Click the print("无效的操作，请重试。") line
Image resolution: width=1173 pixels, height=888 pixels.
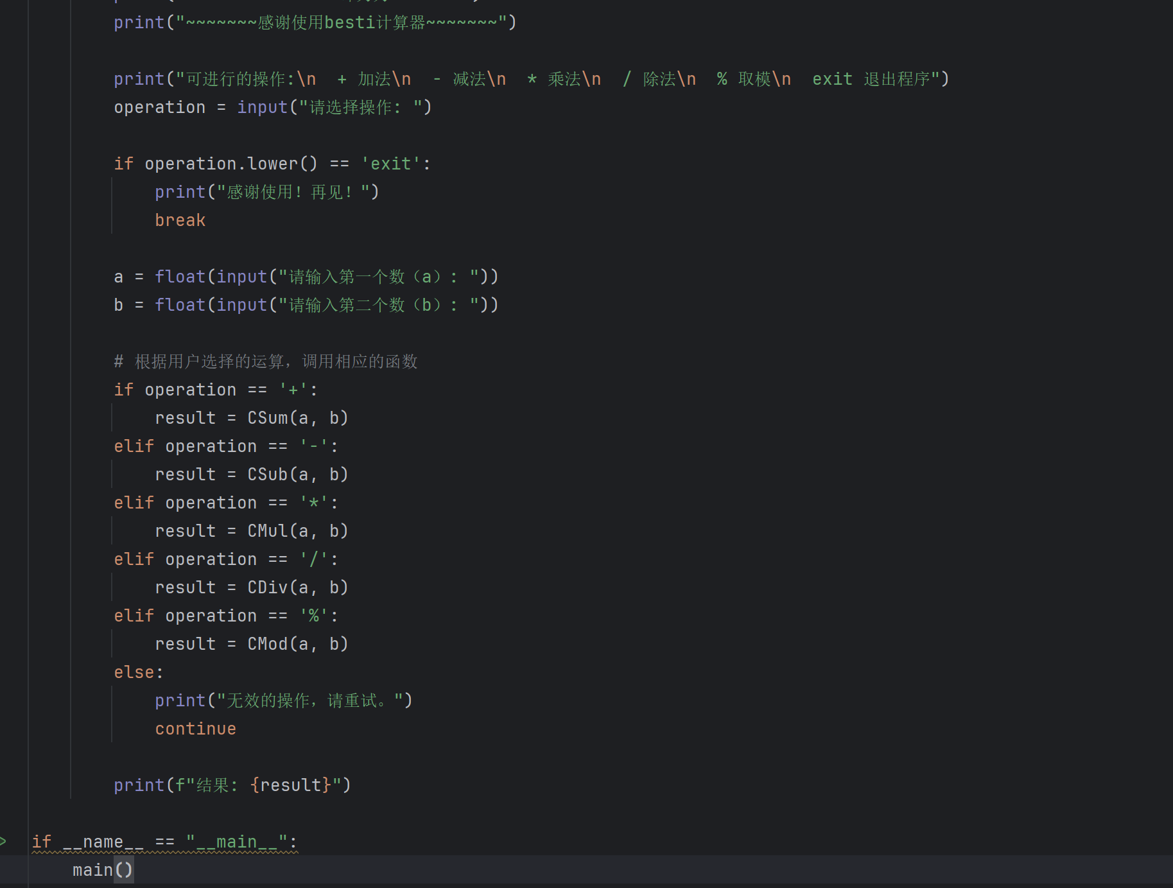tap(284, 701)
